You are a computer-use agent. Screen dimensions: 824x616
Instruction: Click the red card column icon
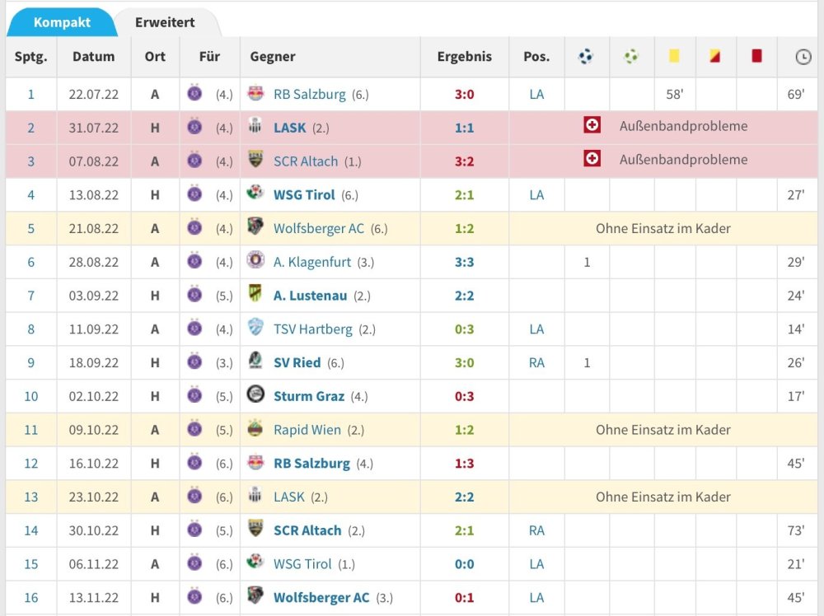point(756,56)
